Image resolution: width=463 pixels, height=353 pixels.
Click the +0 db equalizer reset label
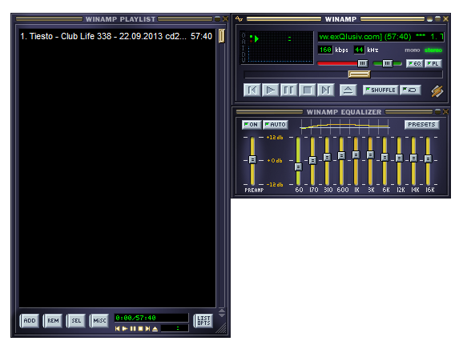[275, 161]
